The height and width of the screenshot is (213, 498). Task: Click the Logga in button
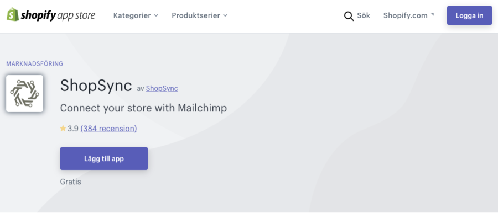[469, 15]
